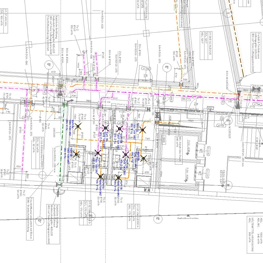
Task: Select the grid axis bubble labeled R
Action: (x=228, y=184)
